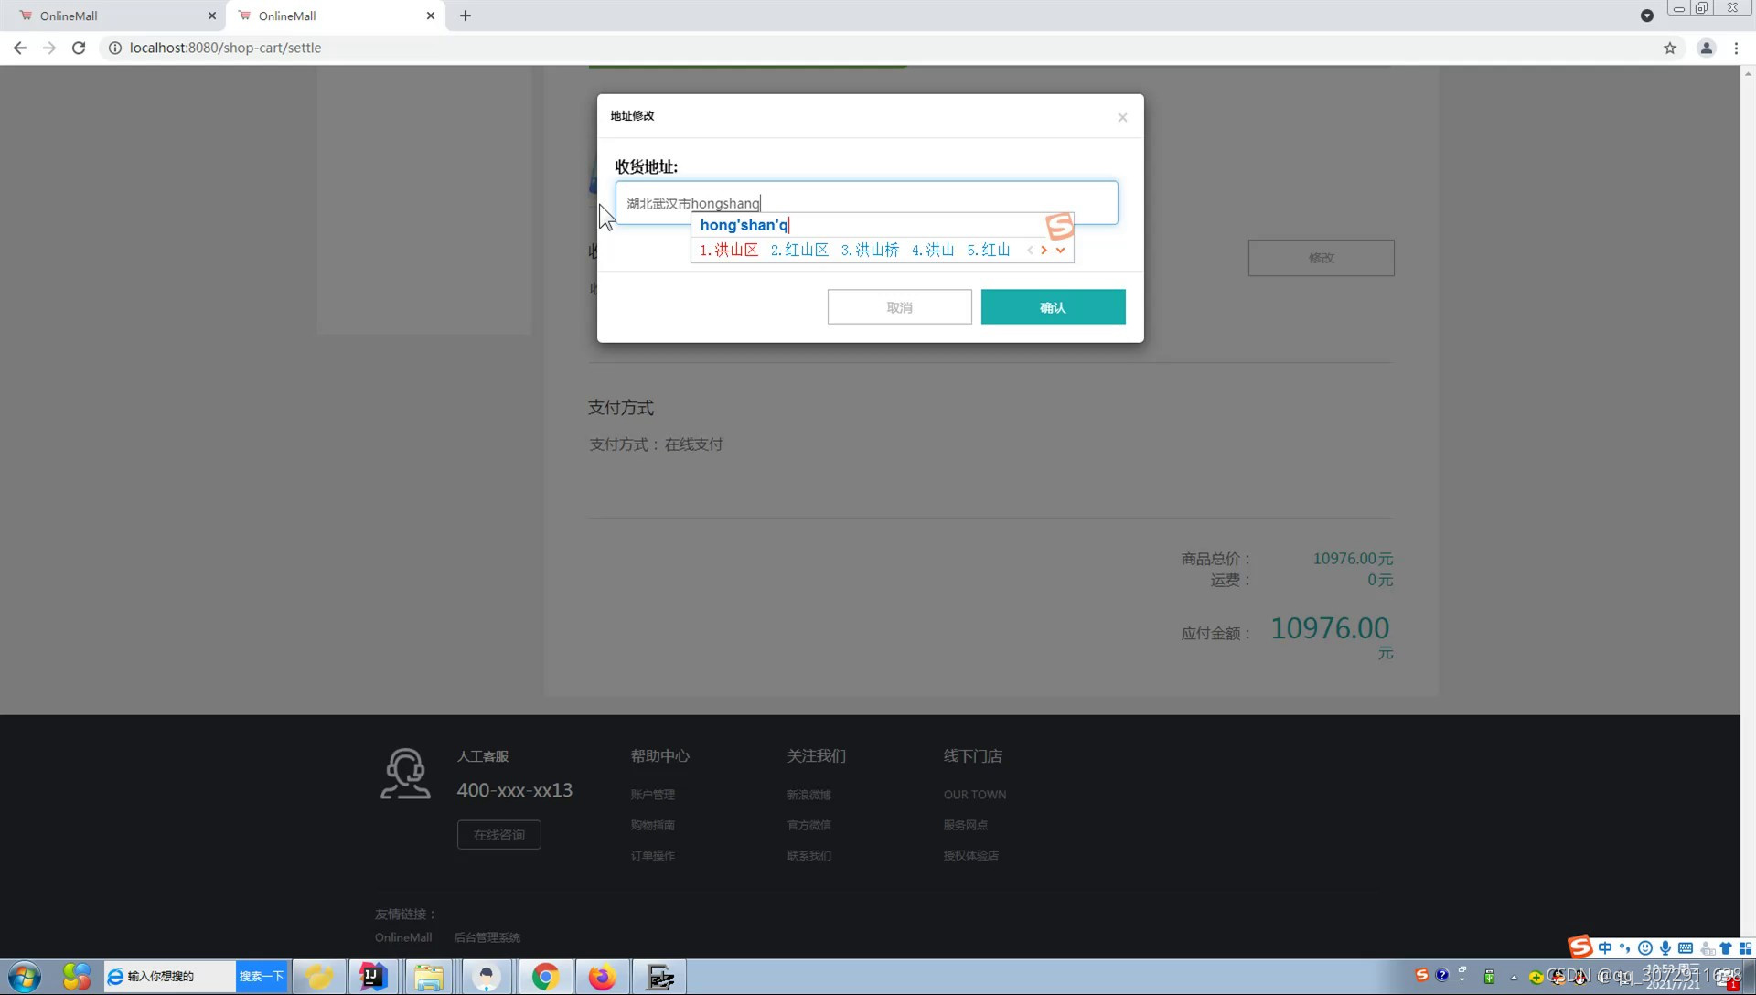Click the 在线咨询 button in footer
The height and width of the screenshot is (995, 1756).
point(499,835)
